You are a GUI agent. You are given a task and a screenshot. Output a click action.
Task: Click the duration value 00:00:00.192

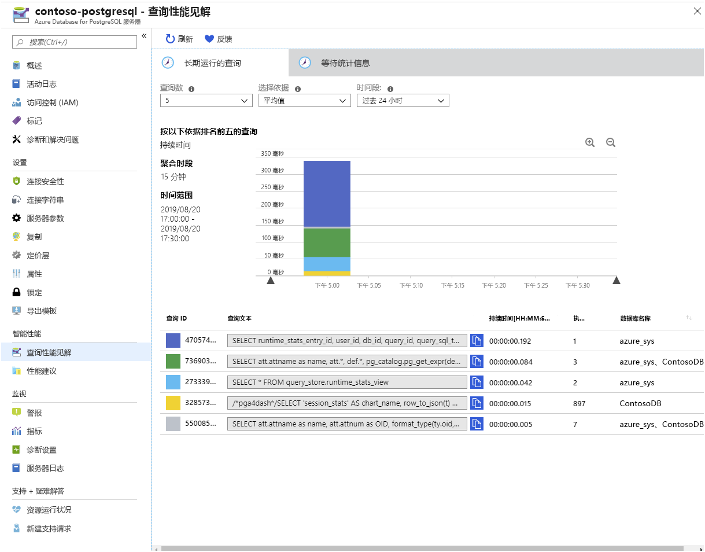tap(510, 341)
